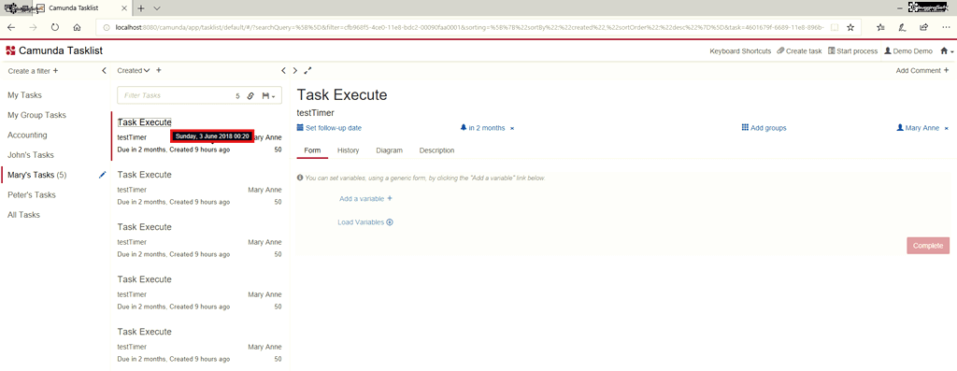Click Load Variables
Screen dimensions: 957x371
(365, 222)
